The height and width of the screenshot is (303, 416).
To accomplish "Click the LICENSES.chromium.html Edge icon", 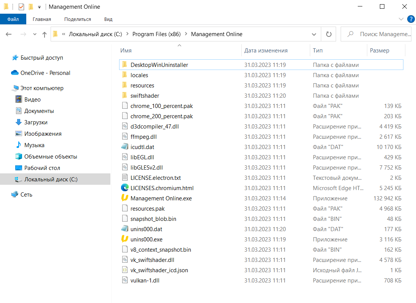I will [x=125, y=188].
